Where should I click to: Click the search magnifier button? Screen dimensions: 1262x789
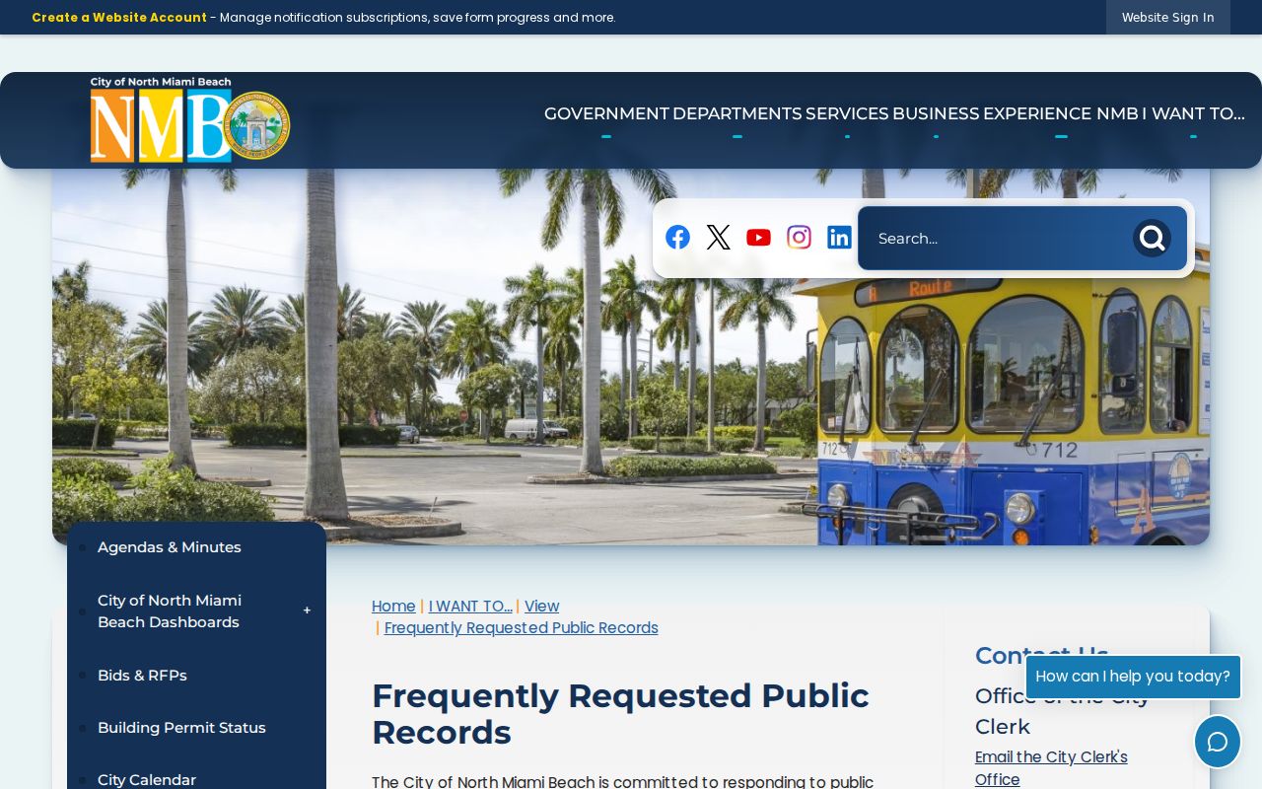(1152, 238)
